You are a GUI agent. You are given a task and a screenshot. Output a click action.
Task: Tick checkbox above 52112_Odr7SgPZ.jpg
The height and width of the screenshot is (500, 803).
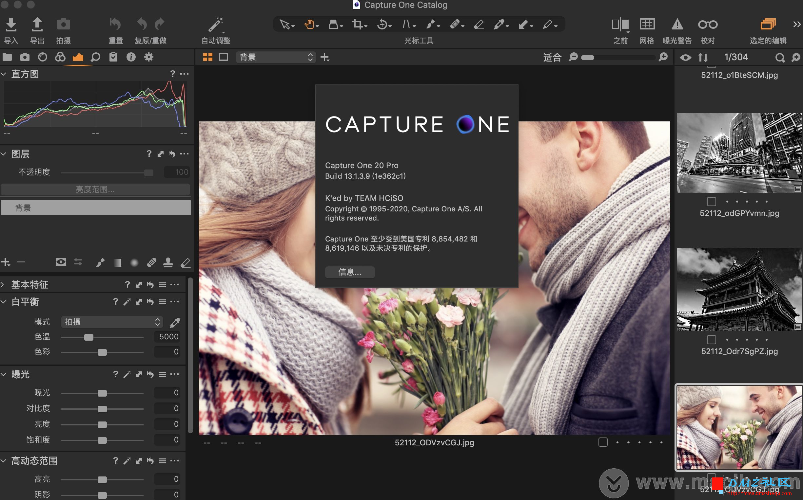pos(711,340)
